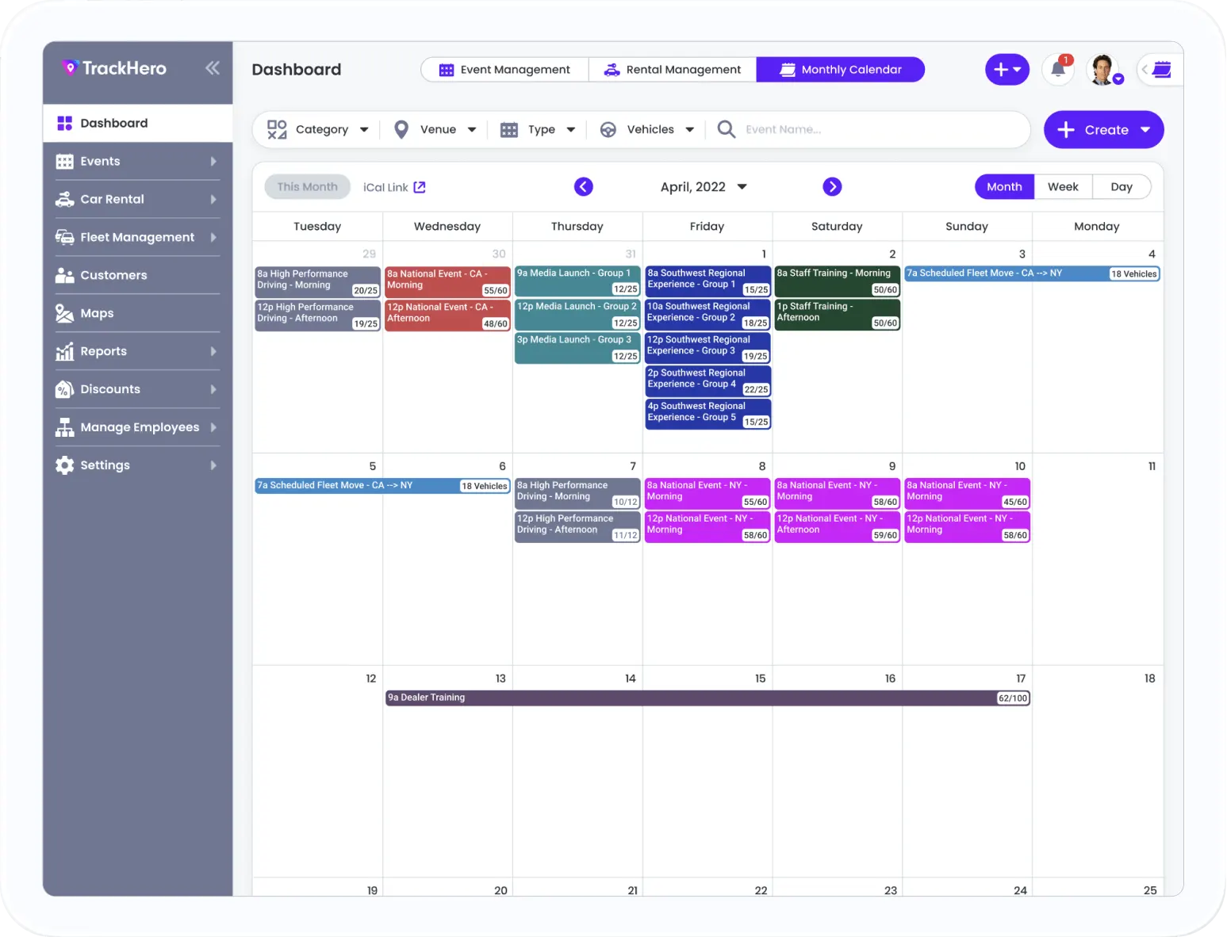Open the quick-add plus button in the header
The width and height of the screenshot is (1227, 937).
1007,70
